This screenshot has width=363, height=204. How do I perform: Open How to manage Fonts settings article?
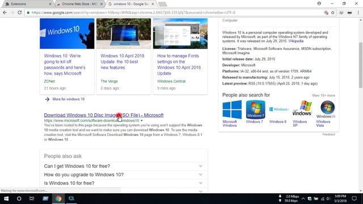pyautogui.click(x=179, y=65)
